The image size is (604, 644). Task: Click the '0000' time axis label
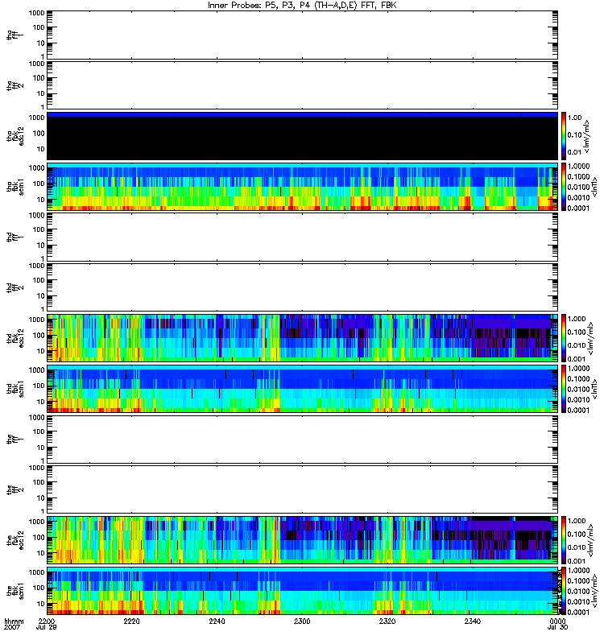pyautogui.click(x=557, y=621)
